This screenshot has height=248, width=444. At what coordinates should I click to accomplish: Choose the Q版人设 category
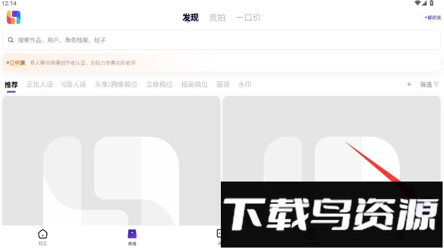tap(74, 85)
